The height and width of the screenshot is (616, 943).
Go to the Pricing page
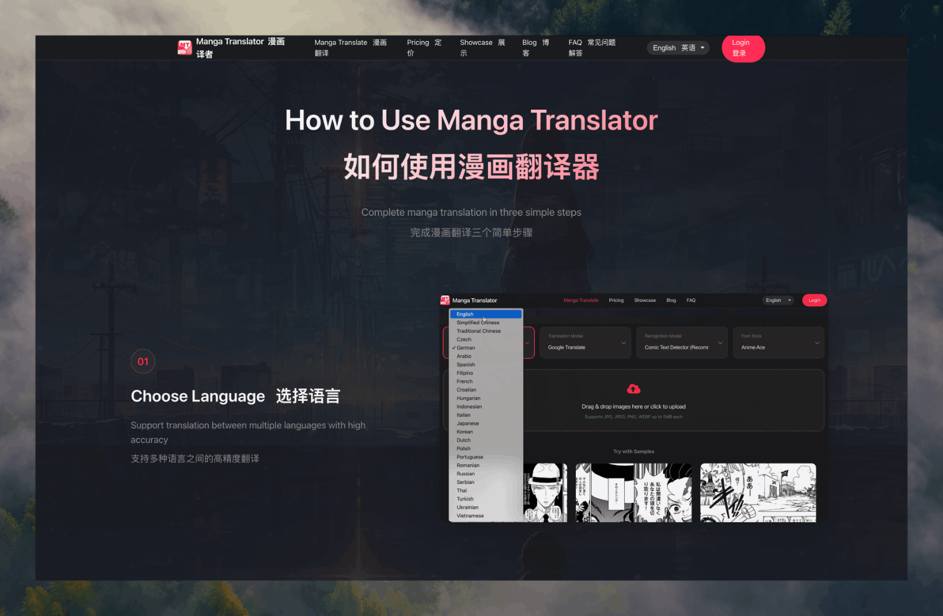pos(424,48)
